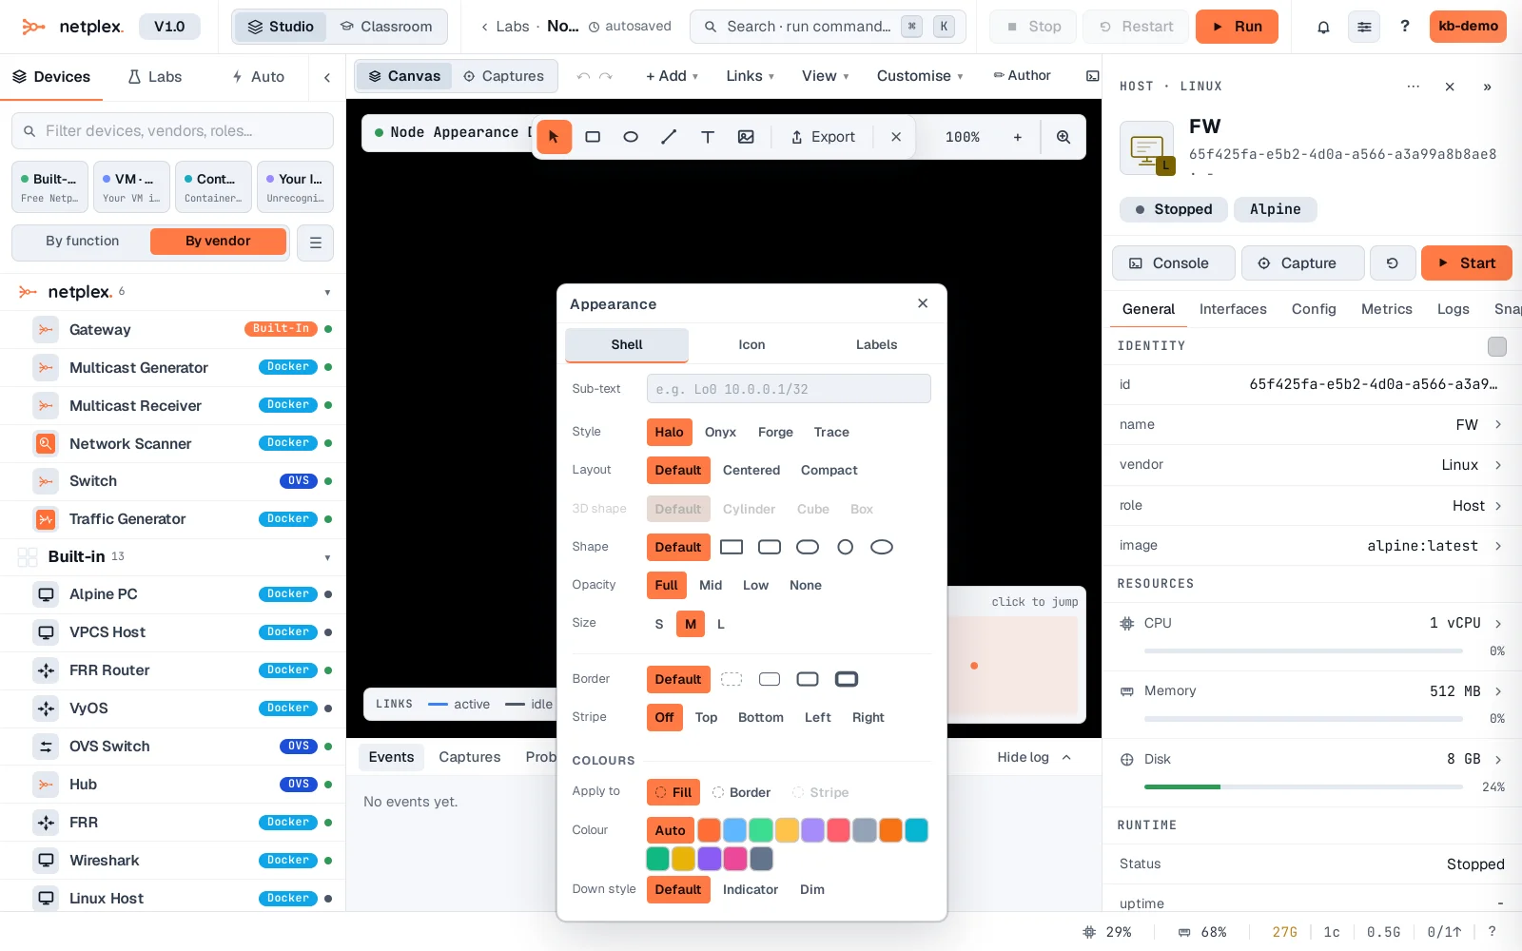Viewport: 1522px width, 951px height.
Task: Open the Interfaces tab in host panel
Action: click(x=1233, y=309)
